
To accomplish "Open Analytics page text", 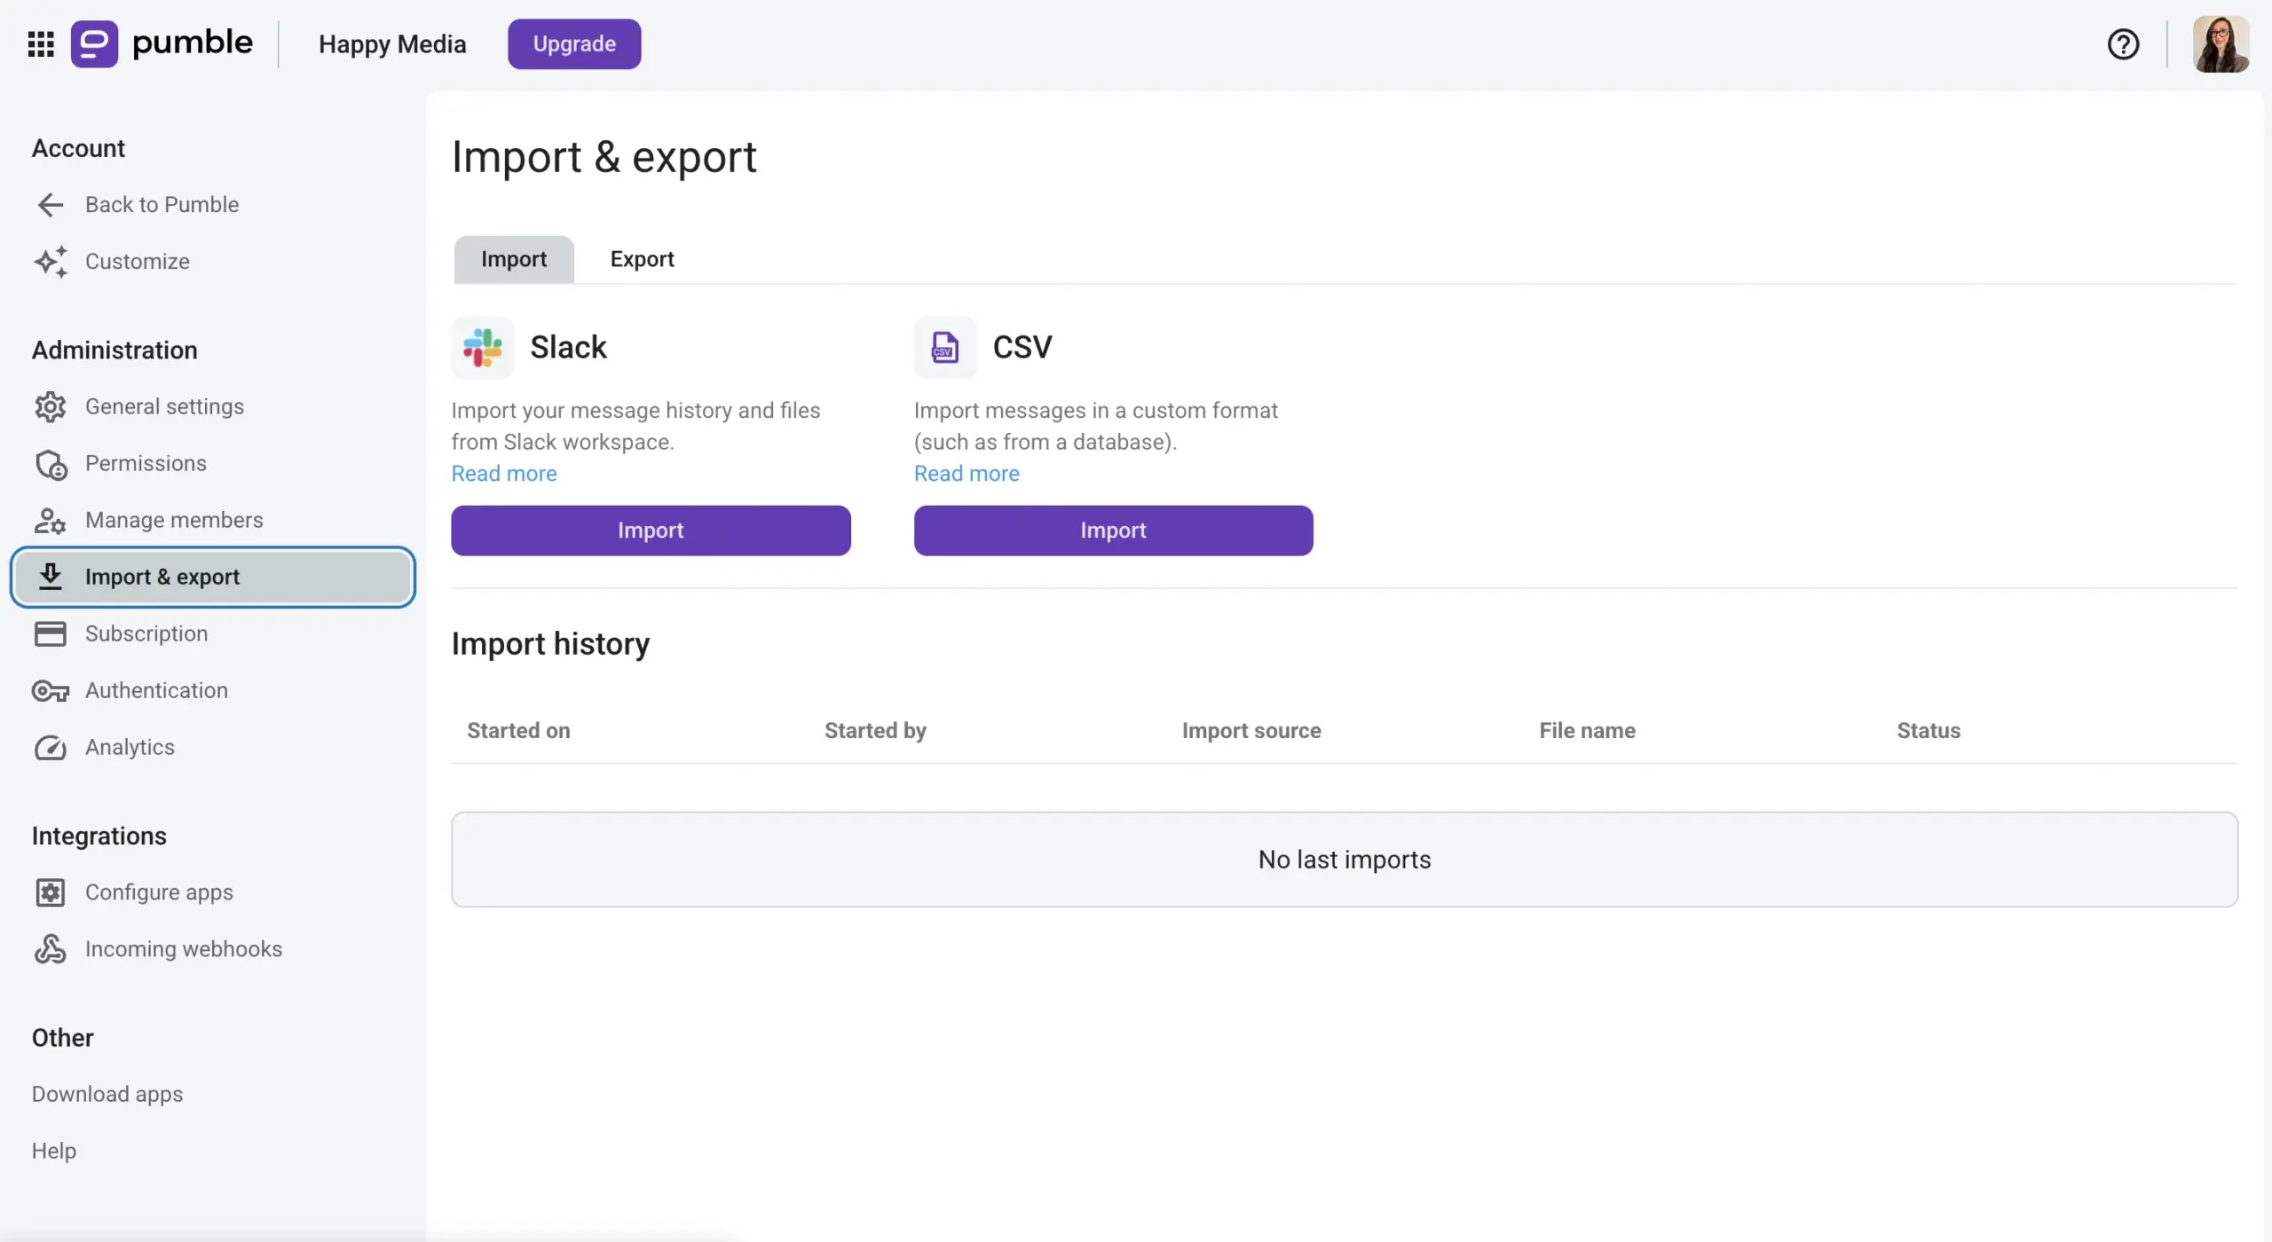I will click(130, 747).
